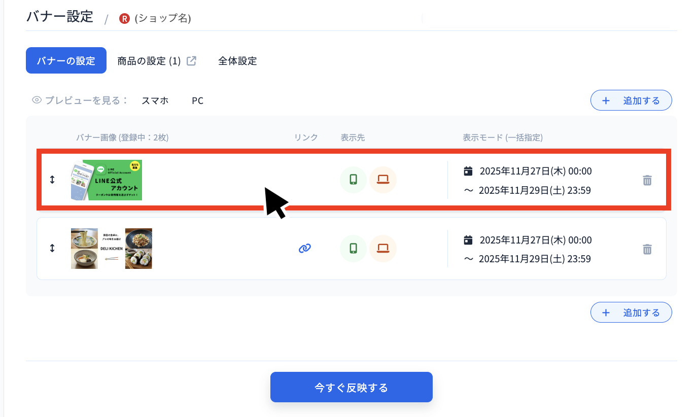Click the red Rakuten R shop icon
The height and width of the screenshot is (417, 697).
tap(124, 19)
